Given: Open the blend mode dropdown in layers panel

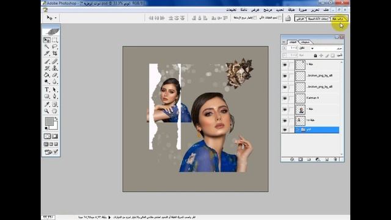Looking at the screenshot, I should click(326, 48).
